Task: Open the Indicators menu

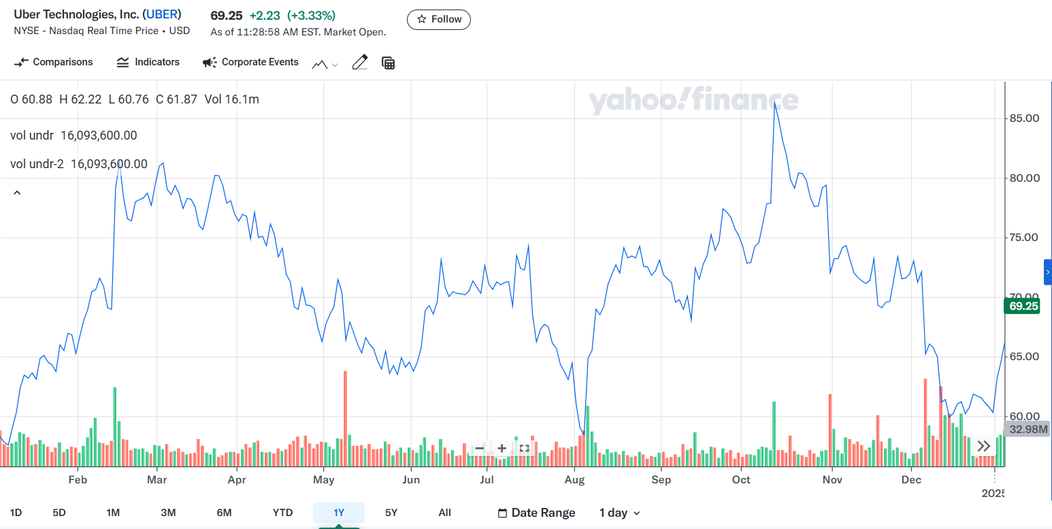Action: (x=148, y=63)
